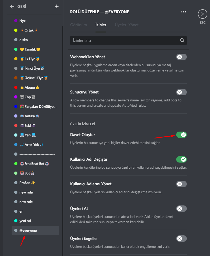
Task: Turn off Kullanıcı Adı Değiştir toggle
Action: point(181,159)
